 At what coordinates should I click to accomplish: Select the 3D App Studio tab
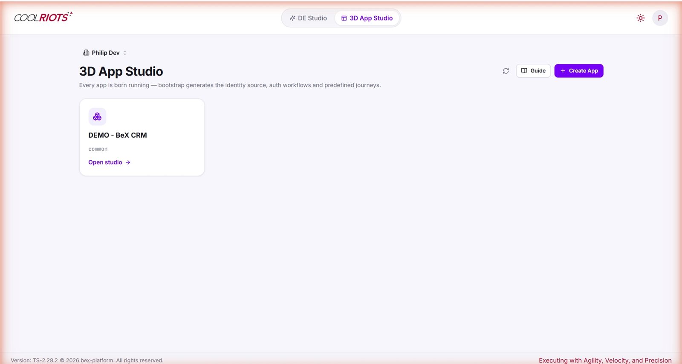coord(367,18)
